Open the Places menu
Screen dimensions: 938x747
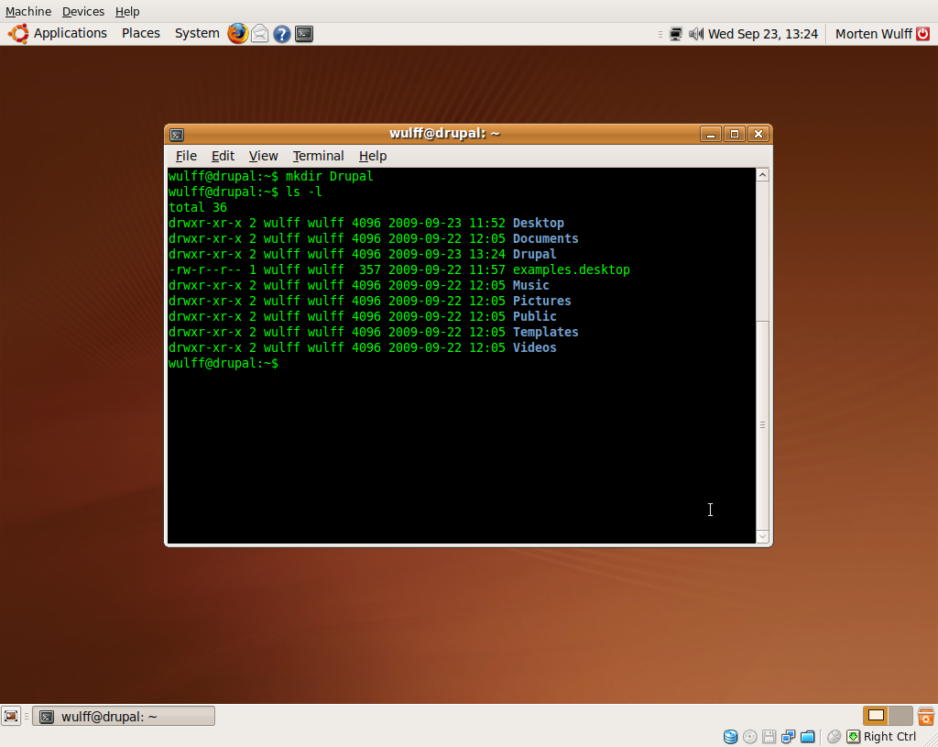(x=140, y=34)
